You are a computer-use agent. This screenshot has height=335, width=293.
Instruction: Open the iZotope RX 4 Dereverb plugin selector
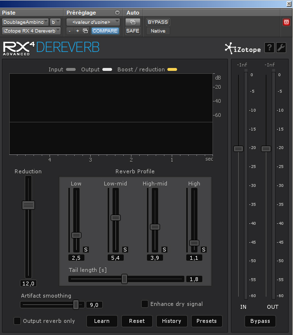tap(31, 31)
